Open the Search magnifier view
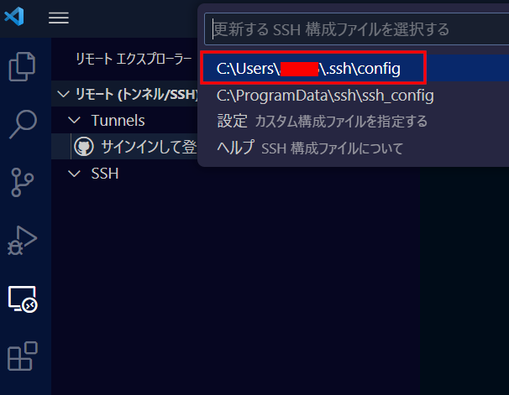 click(23, 124)
